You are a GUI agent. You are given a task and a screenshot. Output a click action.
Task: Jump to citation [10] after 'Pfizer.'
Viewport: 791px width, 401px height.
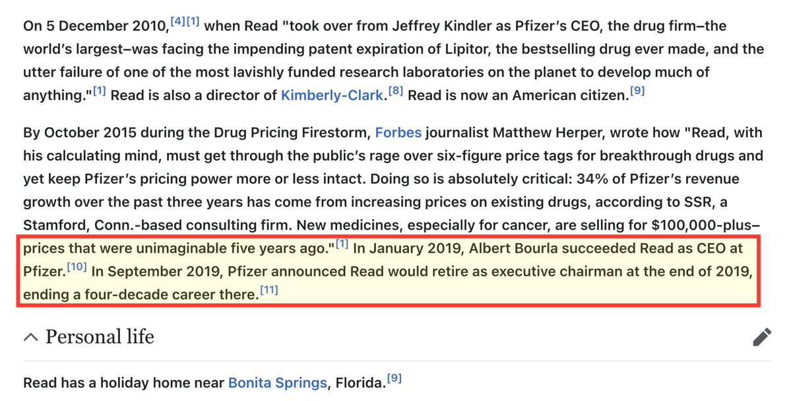coord(77,267)
